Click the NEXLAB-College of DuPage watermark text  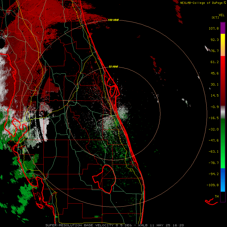203,3
